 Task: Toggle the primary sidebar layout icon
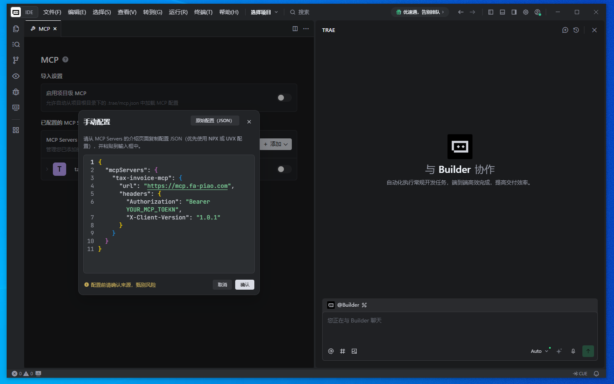[x=491, y=12]
